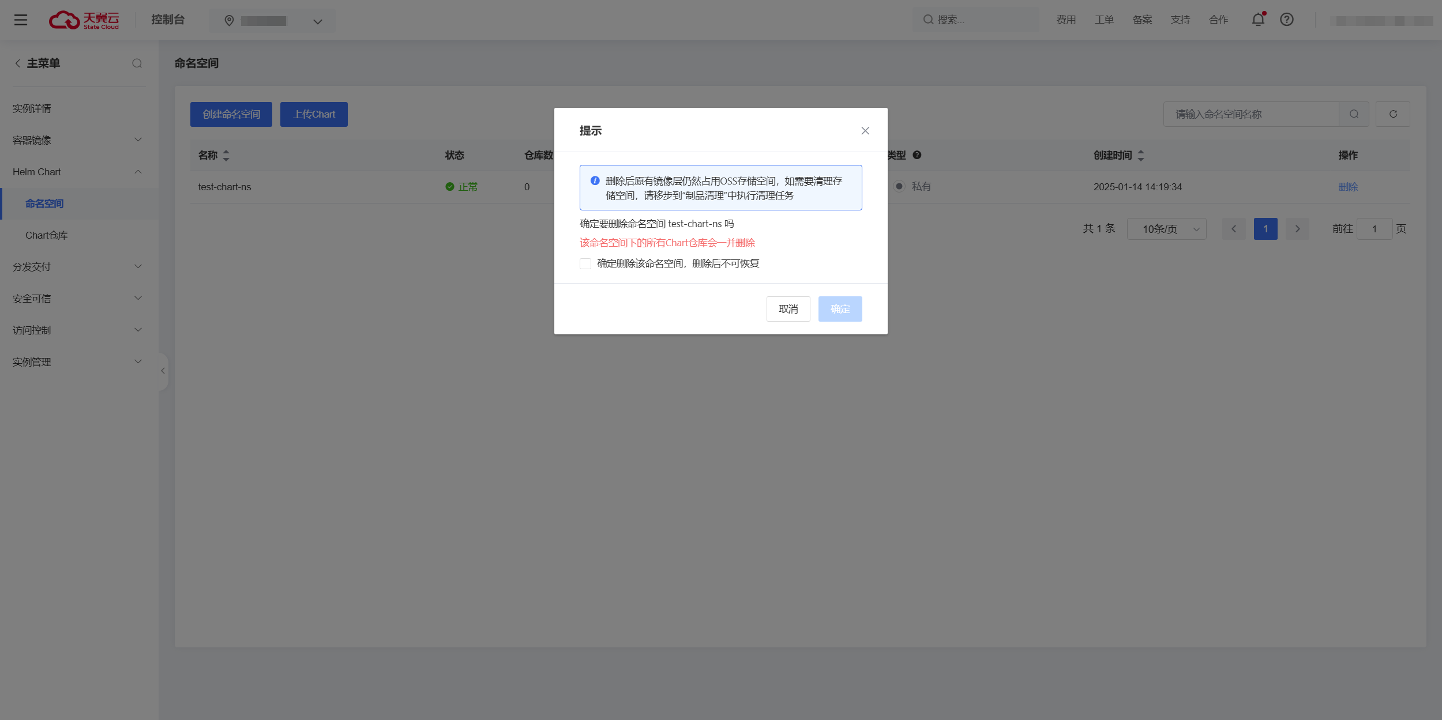1442x720 pixels.
Task: Open the help question mark icon
Action: click(1286, 20)
